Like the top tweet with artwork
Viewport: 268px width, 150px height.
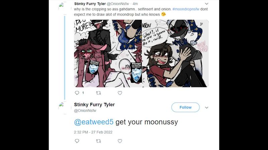click(x=120, y=93)
